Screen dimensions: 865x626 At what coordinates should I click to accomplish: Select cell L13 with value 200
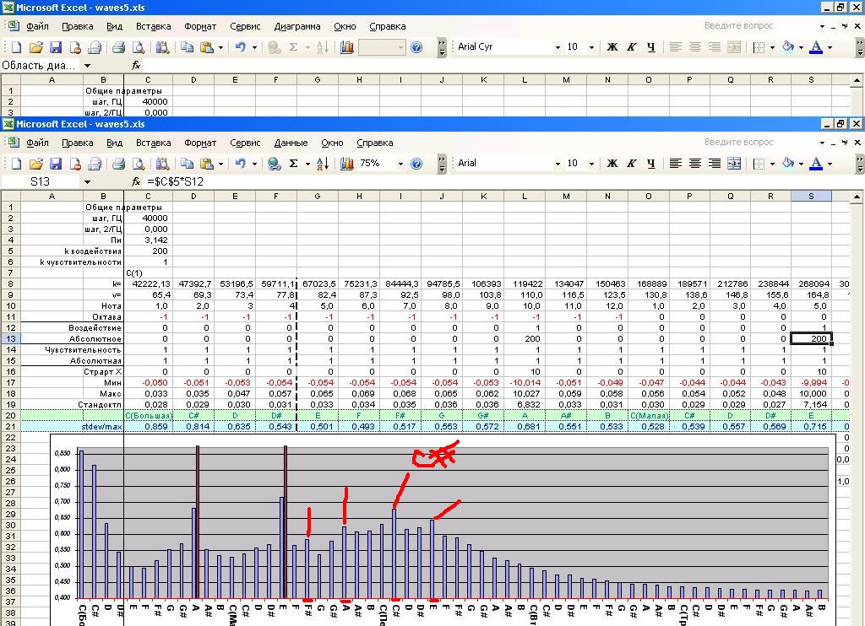525,339
